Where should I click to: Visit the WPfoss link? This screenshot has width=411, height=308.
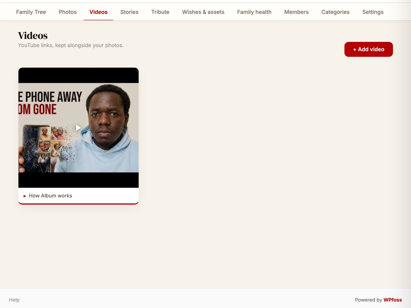pyautogui.click(x=392, y=300)
